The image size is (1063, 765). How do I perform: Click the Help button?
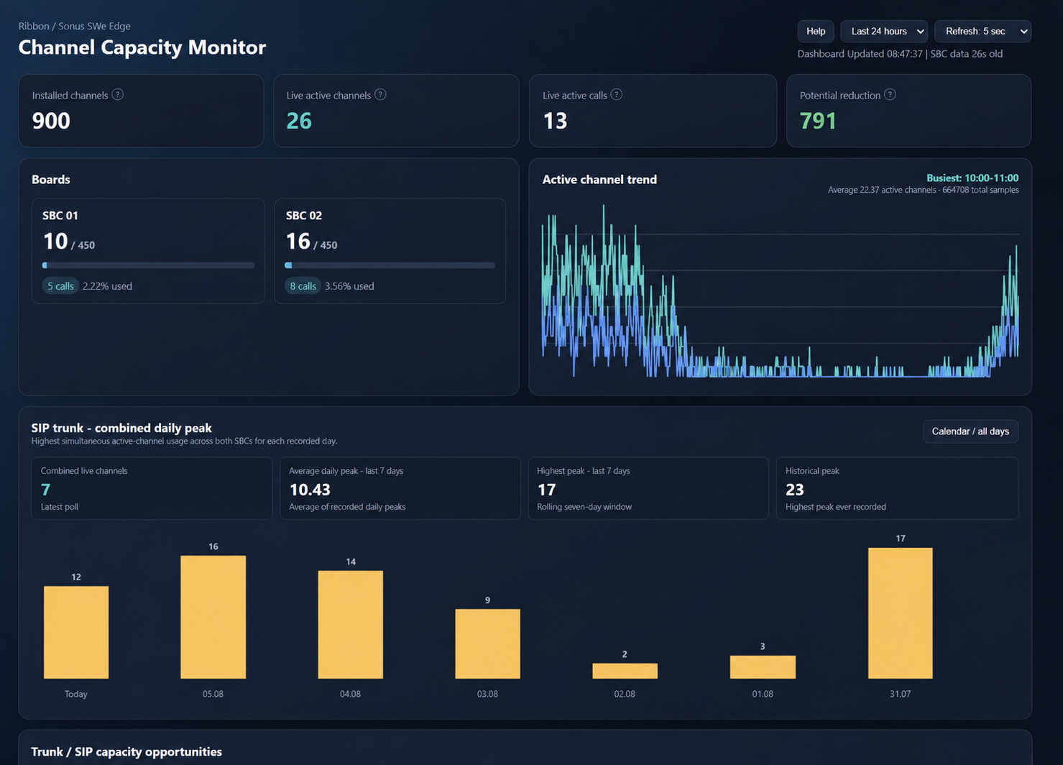click(816, 32)
